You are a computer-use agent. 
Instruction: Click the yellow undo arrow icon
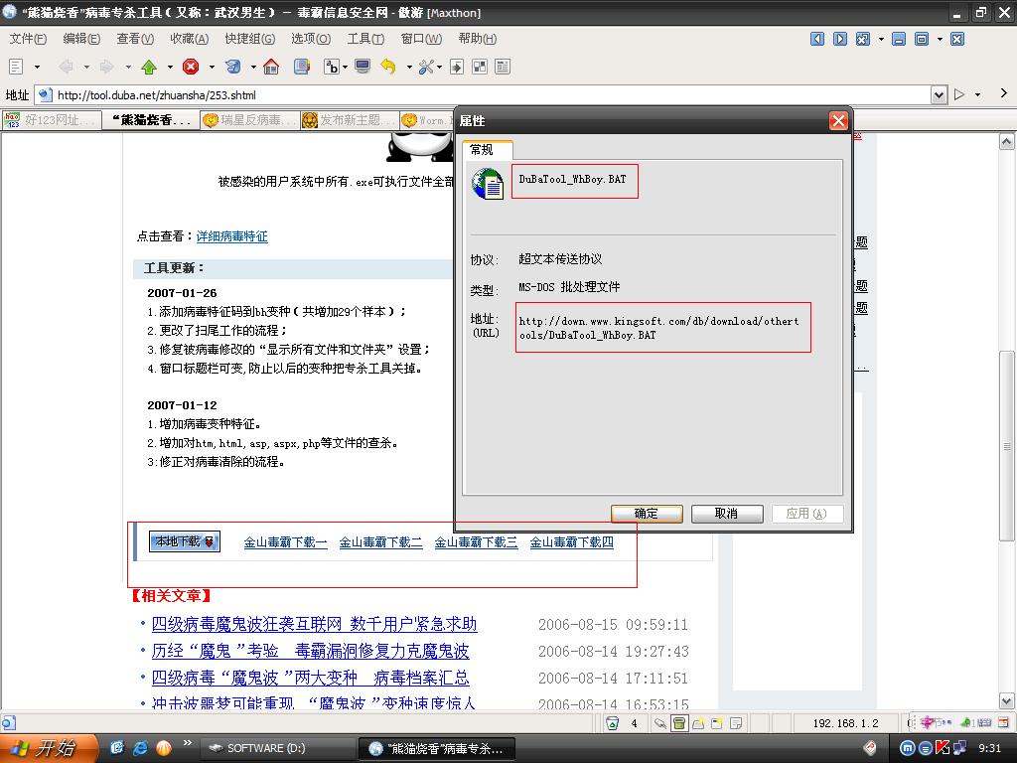point(388,67)
